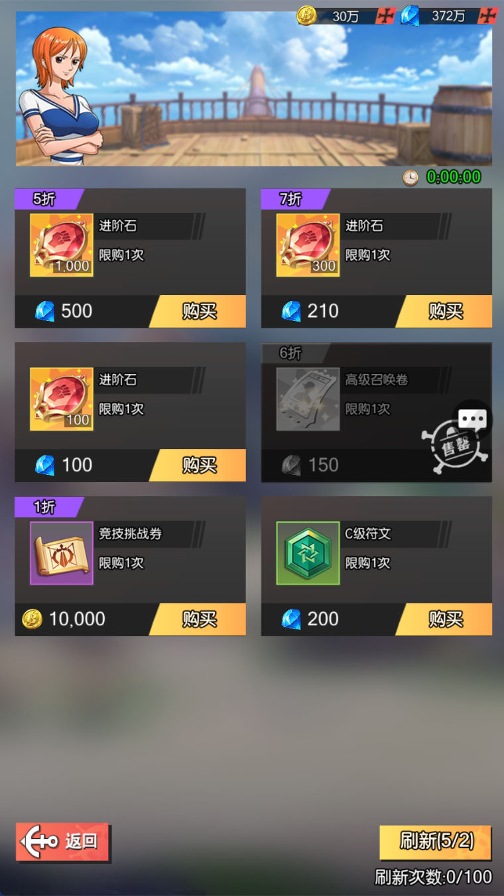This screenshot has width=504, height=896.
Task: Buy the 进阶石 for 100 diamonds
Action: [x=198, y=465]
